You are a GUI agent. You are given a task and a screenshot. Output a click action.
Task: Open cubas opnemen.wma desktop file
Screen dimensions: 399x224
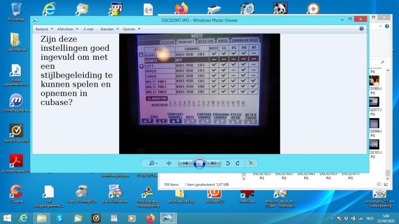pyautogui.click(x=16, y=75)
